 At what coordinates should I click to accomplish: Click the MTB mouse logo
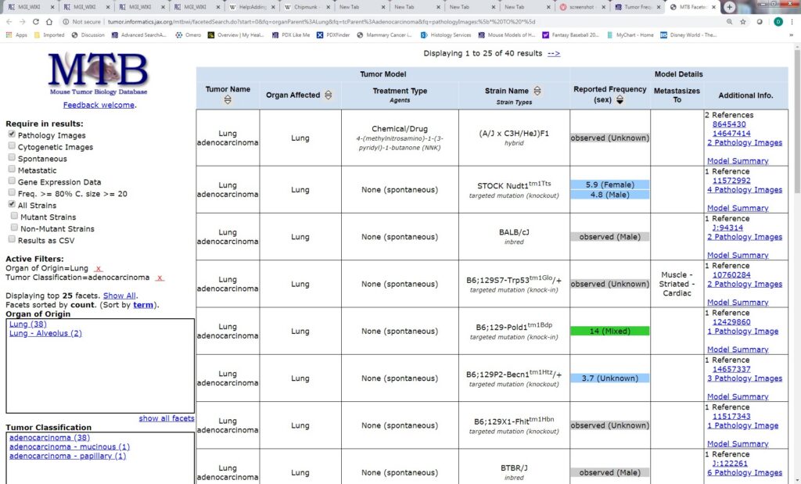click(x=99, y=73)
